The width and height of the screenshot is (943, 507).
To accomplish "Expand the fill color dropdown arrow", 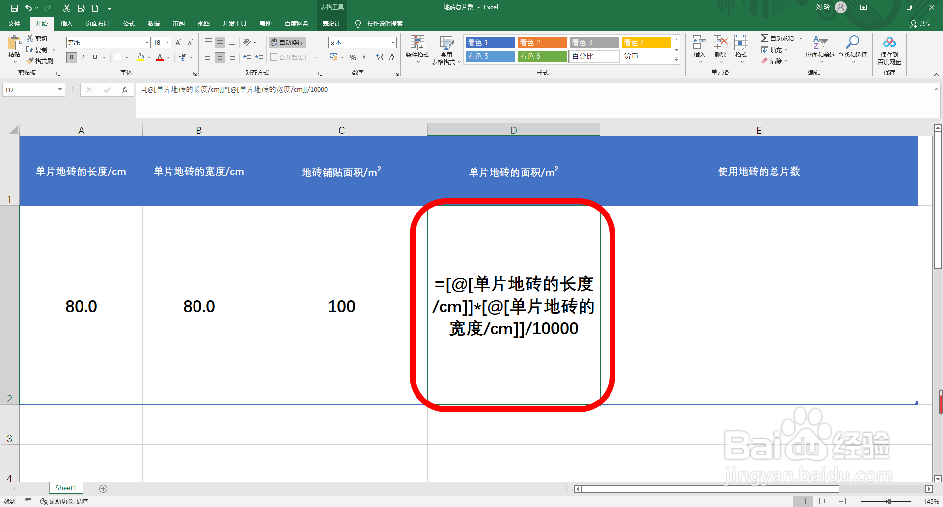I will pos(149,57).
